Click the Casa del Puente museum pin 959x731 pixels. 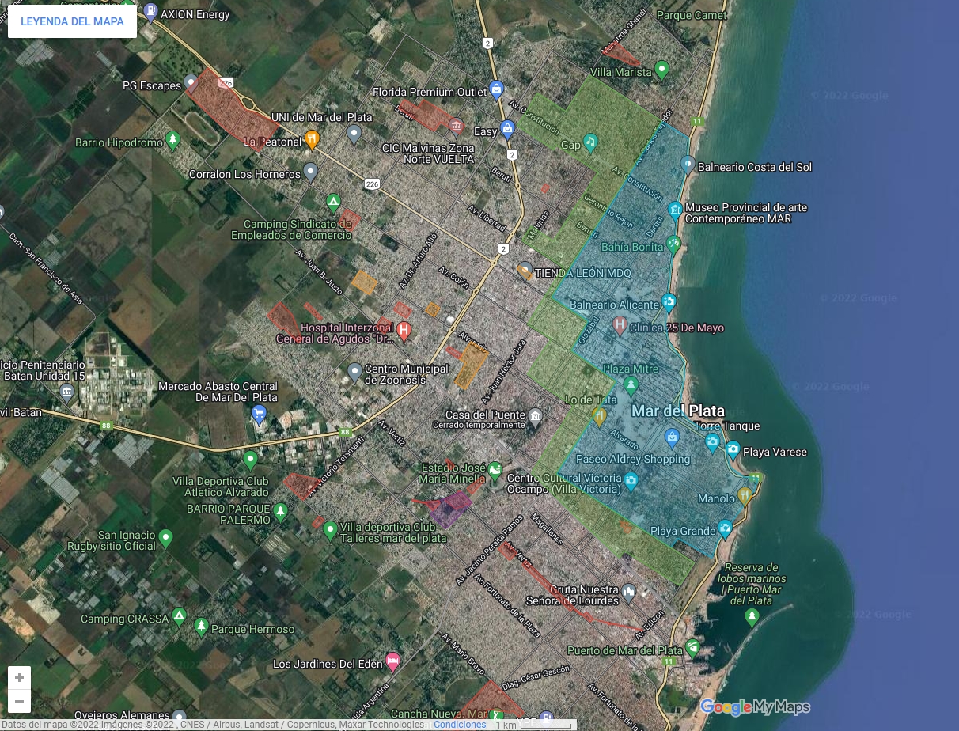pos(535,416)
